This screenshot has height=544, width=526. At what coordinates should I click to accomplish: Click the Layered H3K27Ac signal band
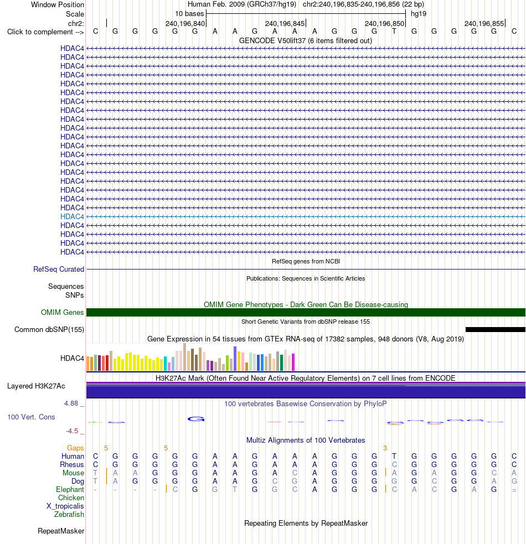[306, 390]
